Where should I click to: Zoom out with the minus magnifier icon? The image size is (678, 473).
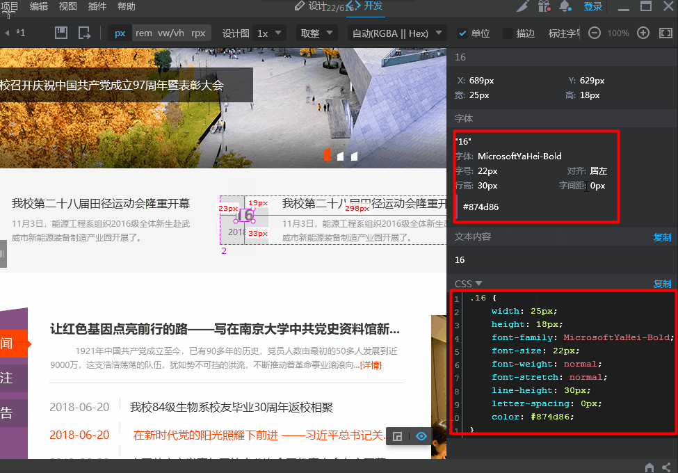coord(595,33)
